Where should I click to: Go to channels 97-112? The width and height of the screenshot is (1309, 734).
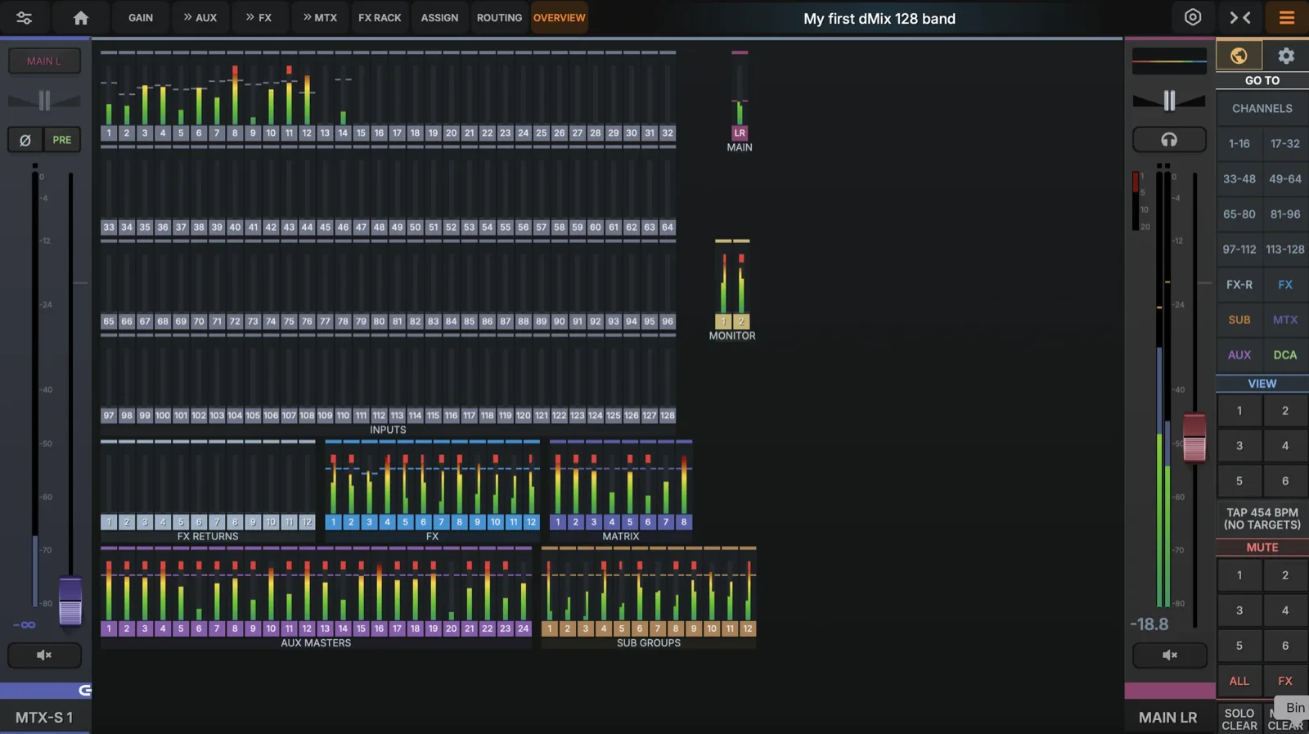1239,250
